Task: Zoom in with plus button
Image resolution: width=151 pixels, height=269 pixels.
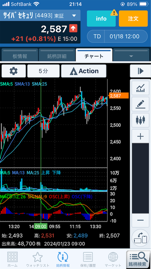Action: pos(141,137)
